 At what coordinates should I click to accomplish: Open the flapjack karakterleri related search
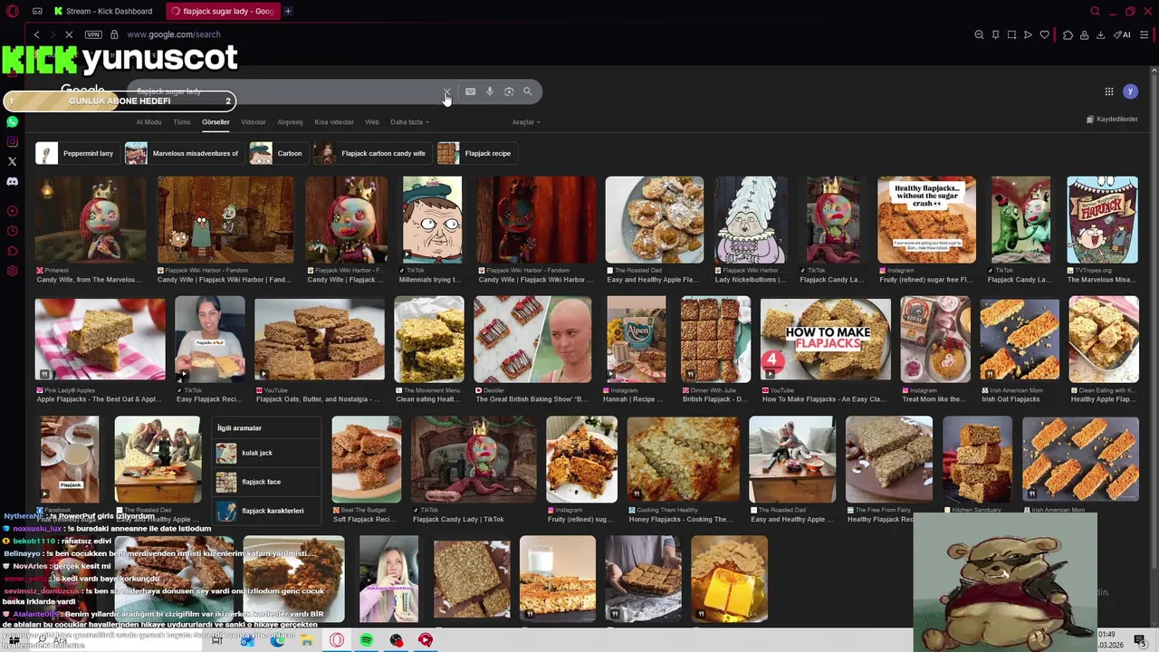(268, 511)
